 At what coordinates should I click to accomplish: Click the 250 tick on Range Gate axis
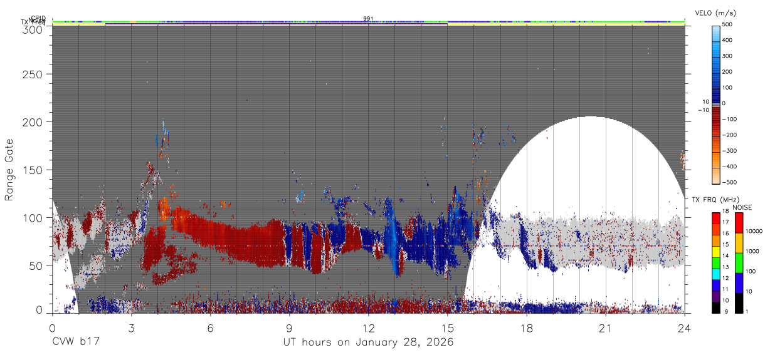(x=34, y=75)
